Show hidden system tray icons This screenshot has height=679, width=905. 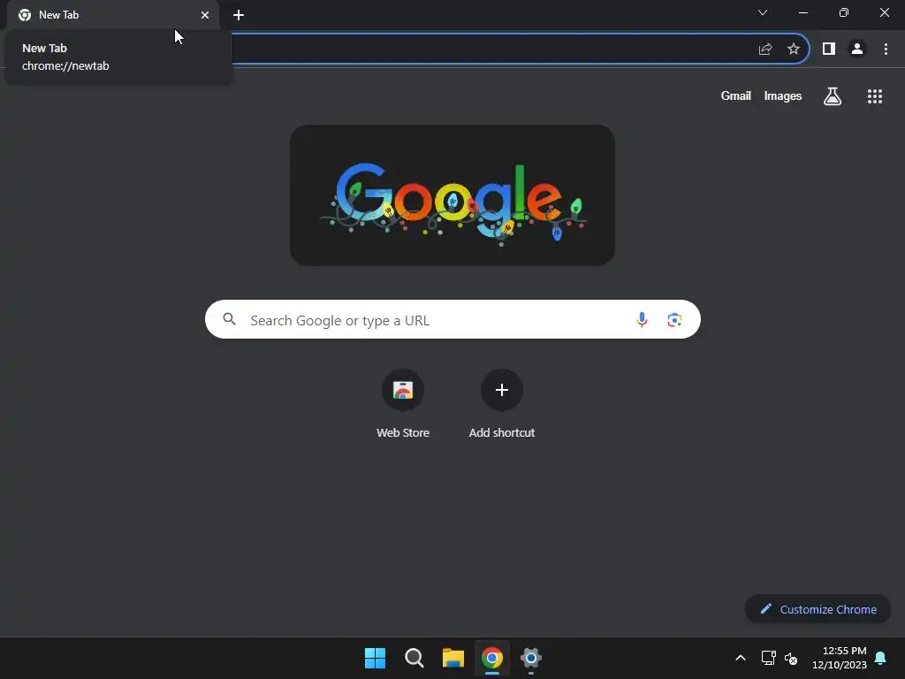(741, 658)
